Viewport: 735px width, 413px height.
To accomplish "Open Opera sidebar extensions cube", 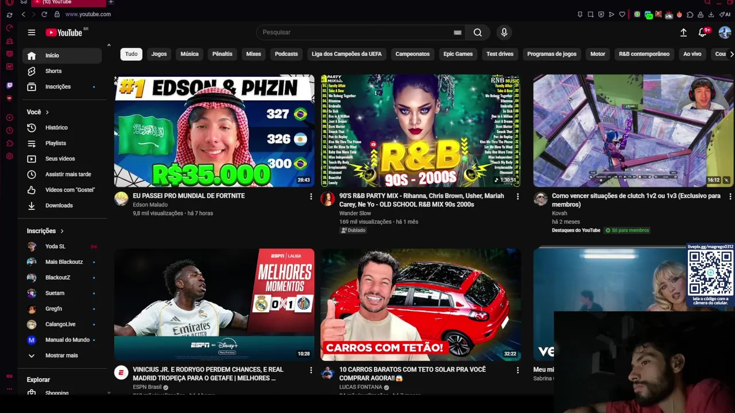I will (x=9, y=143).
